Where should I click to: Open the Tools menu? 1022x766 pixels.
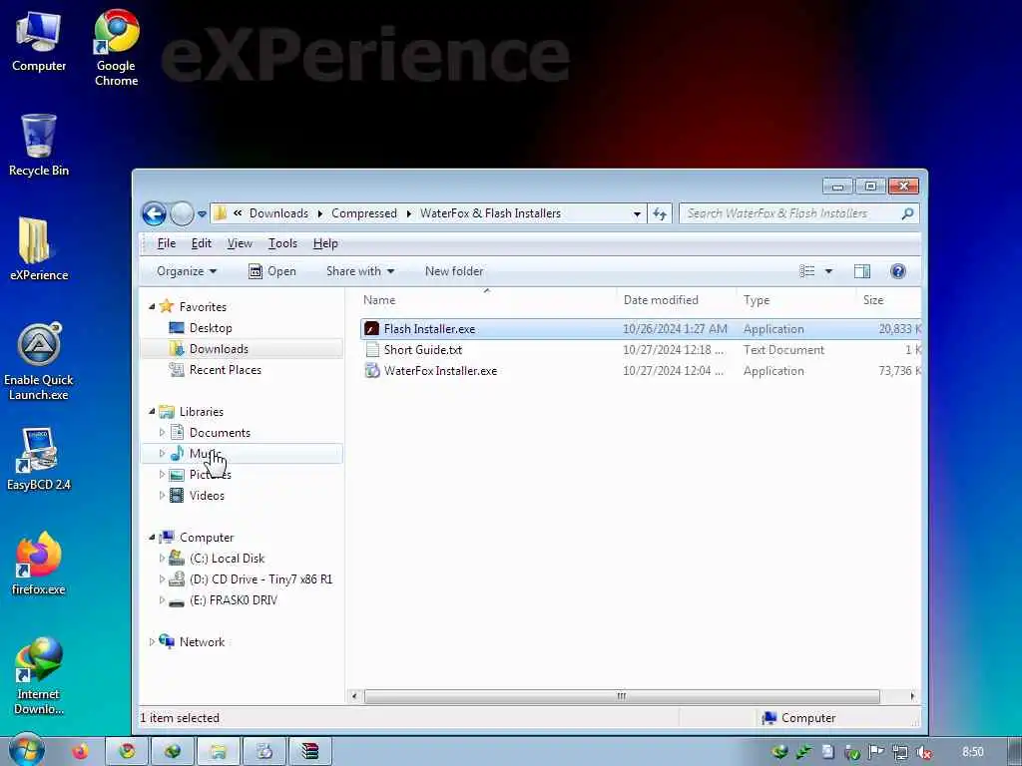point(282,243)
